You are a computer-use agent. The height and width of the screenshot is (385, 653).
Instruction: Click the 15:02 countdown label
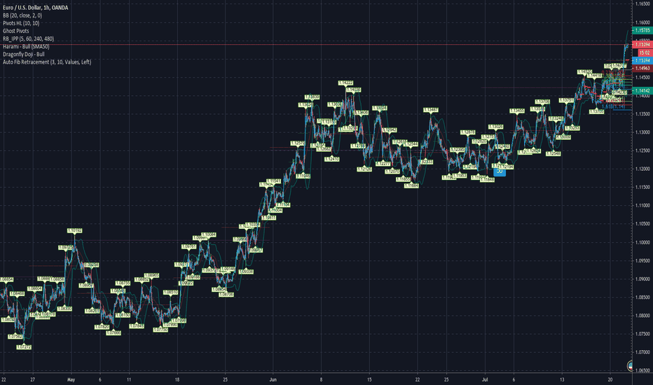(x=645, y=53)
